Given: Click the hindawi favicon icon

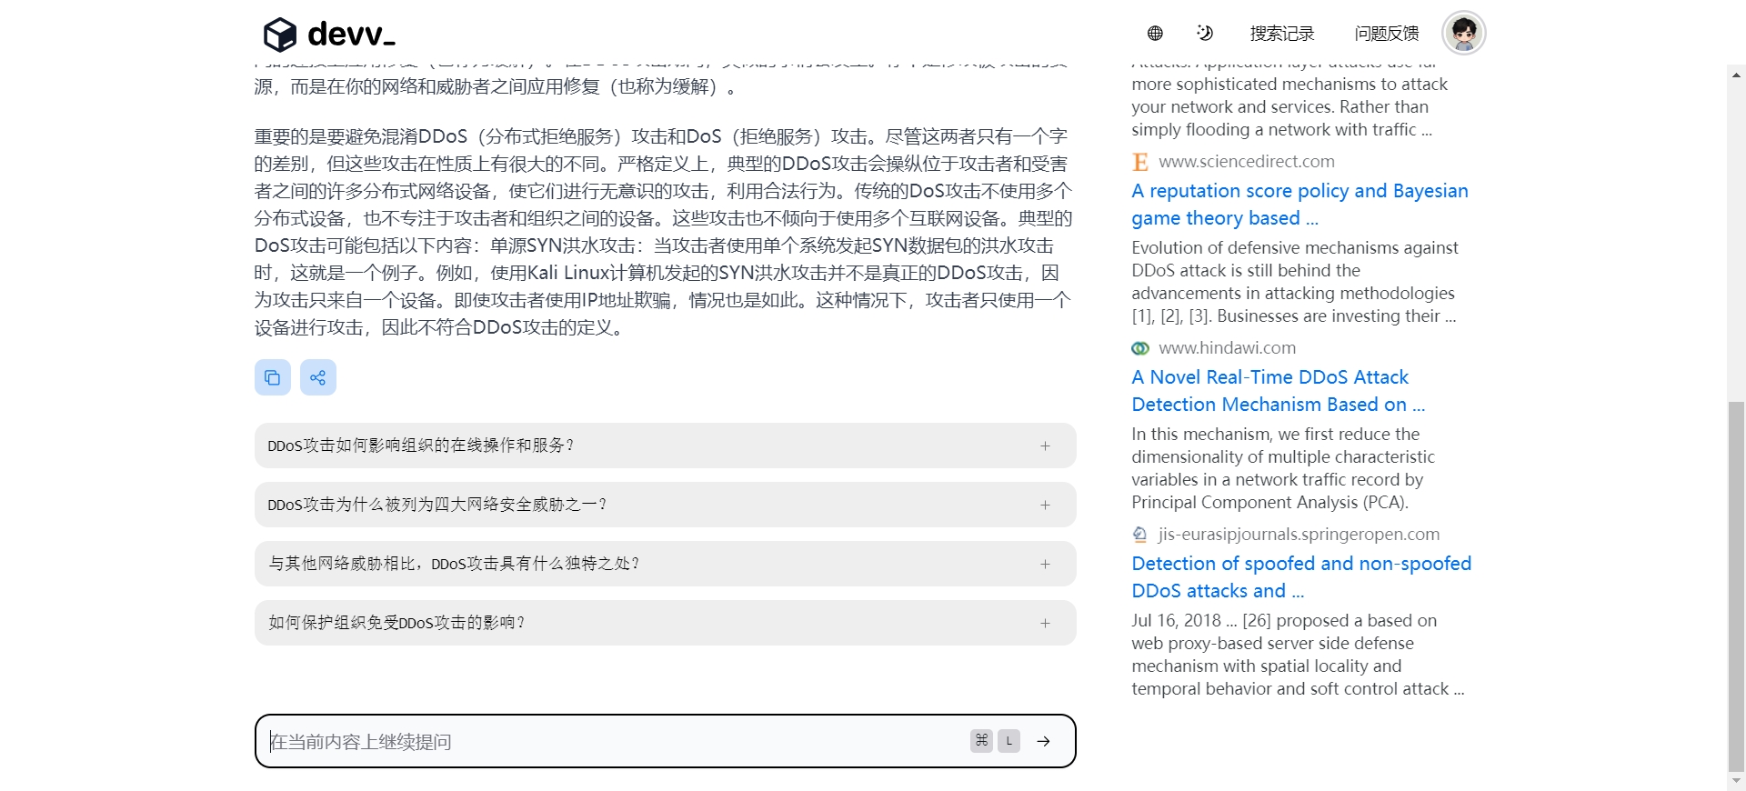Looking at the screenshot, I should tap(1140, 348).
